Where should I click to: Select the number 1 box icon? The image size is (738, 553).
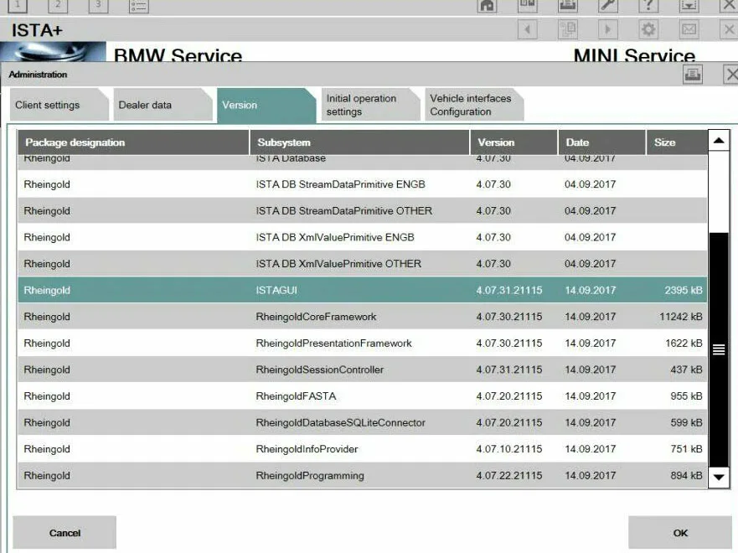[x=18, y=6]
